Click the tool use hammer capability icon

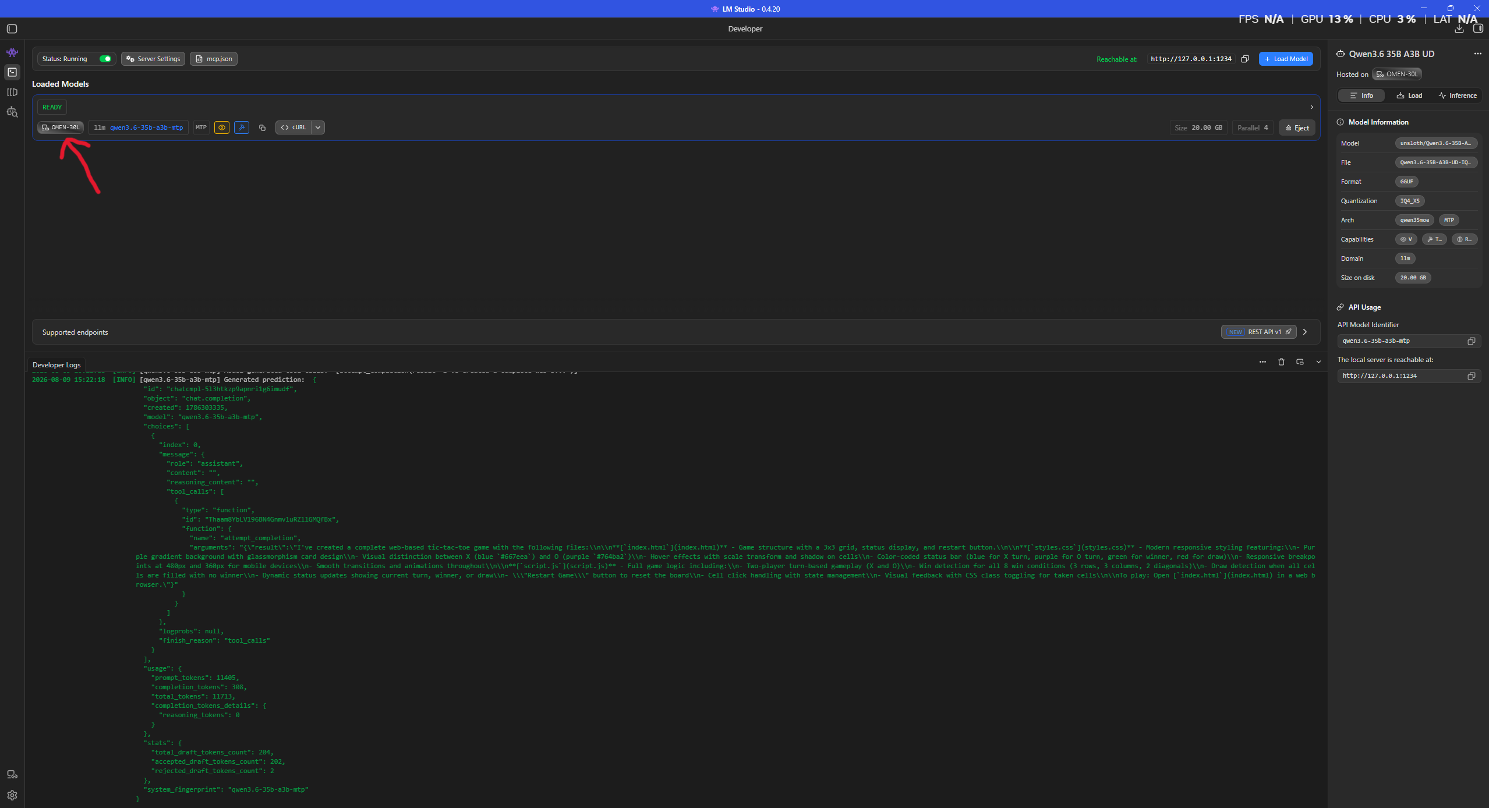(x=242, y=127)
